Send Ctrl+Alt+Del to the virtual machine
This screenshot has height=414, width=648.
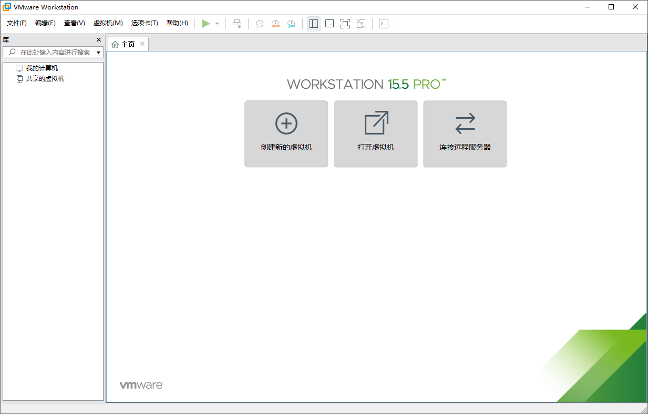point(237,23)
